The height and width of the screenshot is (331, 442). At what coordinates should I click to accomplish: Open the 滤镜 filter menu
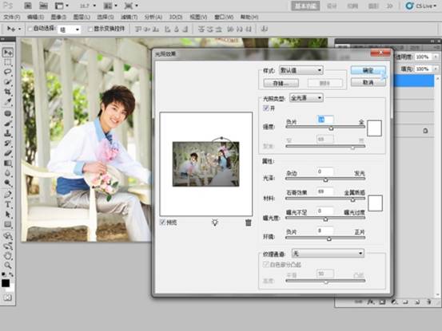tap(129, 18)
